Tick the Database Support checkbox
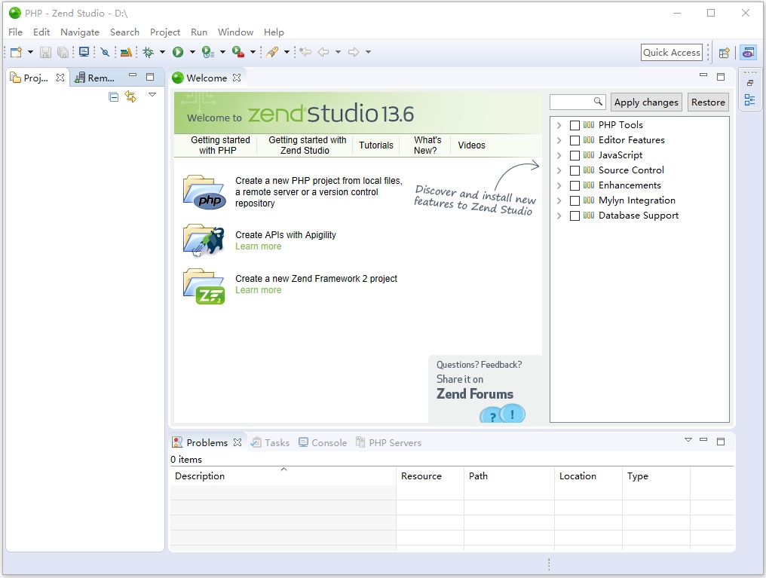Viewport: 766px width, 578px height. [574, 216]
